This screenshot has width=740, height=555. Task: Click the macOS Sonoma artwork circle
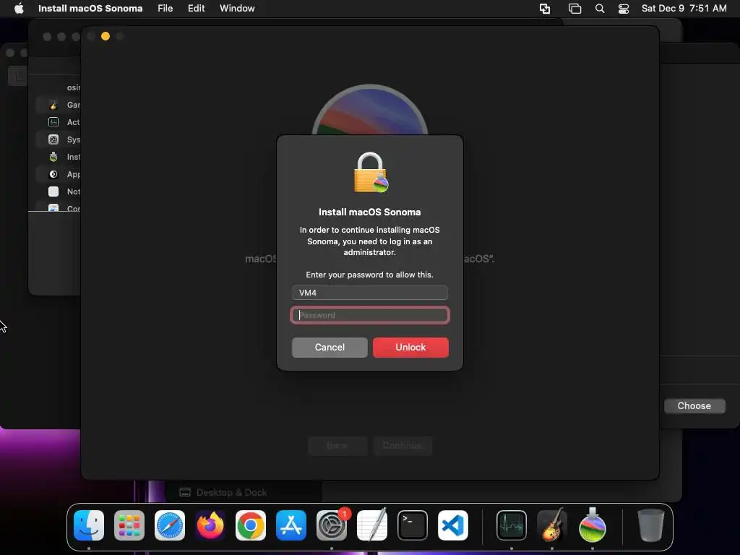point(370,110)
